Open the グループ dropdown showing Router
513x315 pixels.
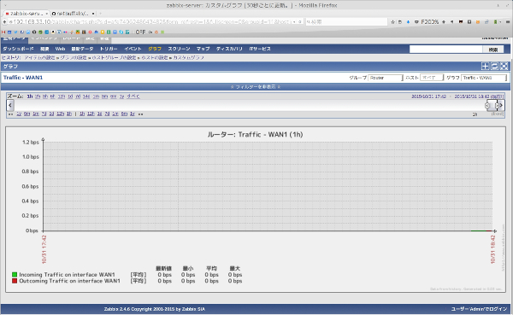pyautogui.click(x=386, y=78)
